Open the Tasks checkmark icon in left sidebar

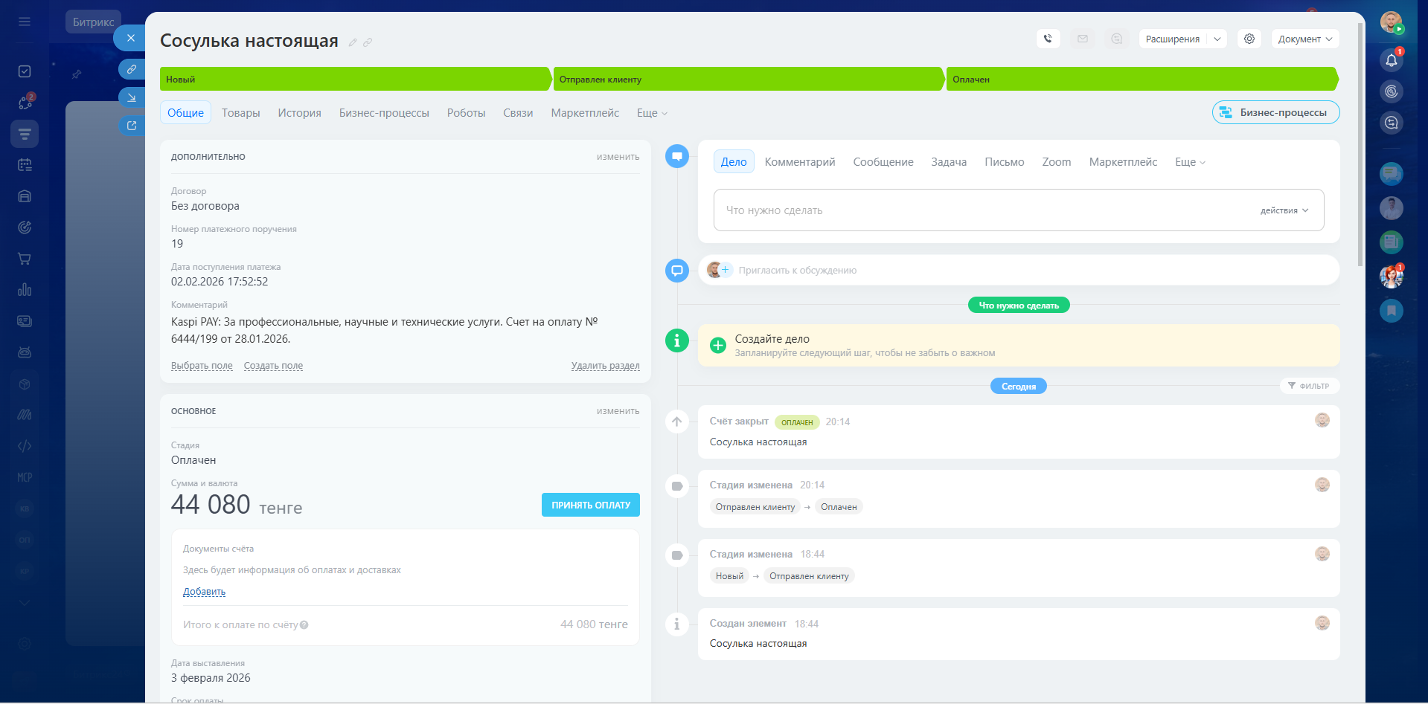point(25,71)
